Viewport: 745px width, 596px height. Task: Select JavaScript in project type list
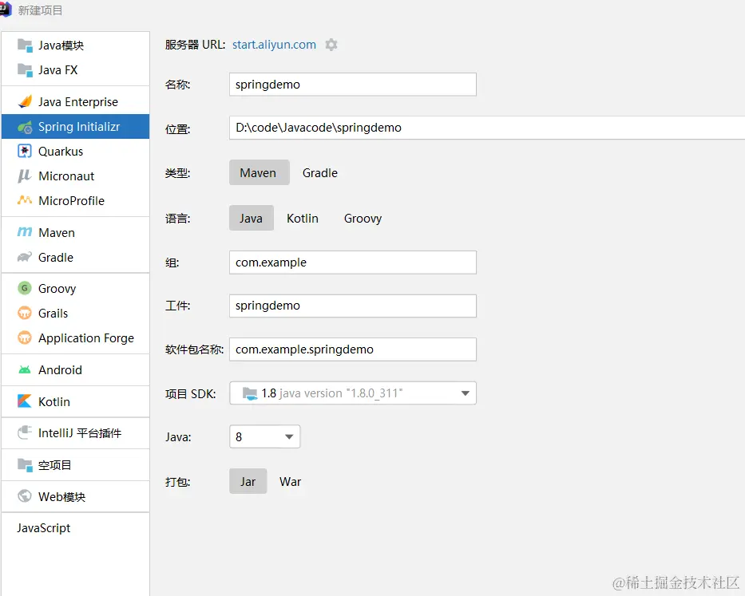pos(44,528)
